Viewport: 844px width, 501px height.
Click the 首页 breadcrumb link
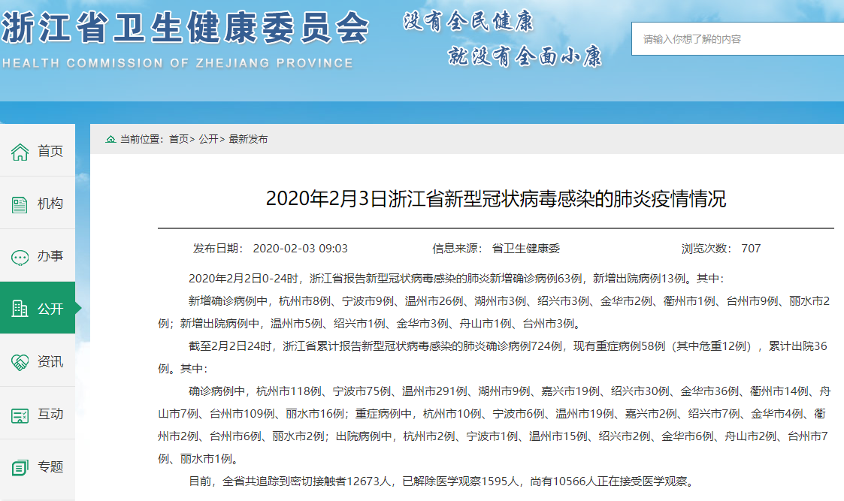point(179,140)
